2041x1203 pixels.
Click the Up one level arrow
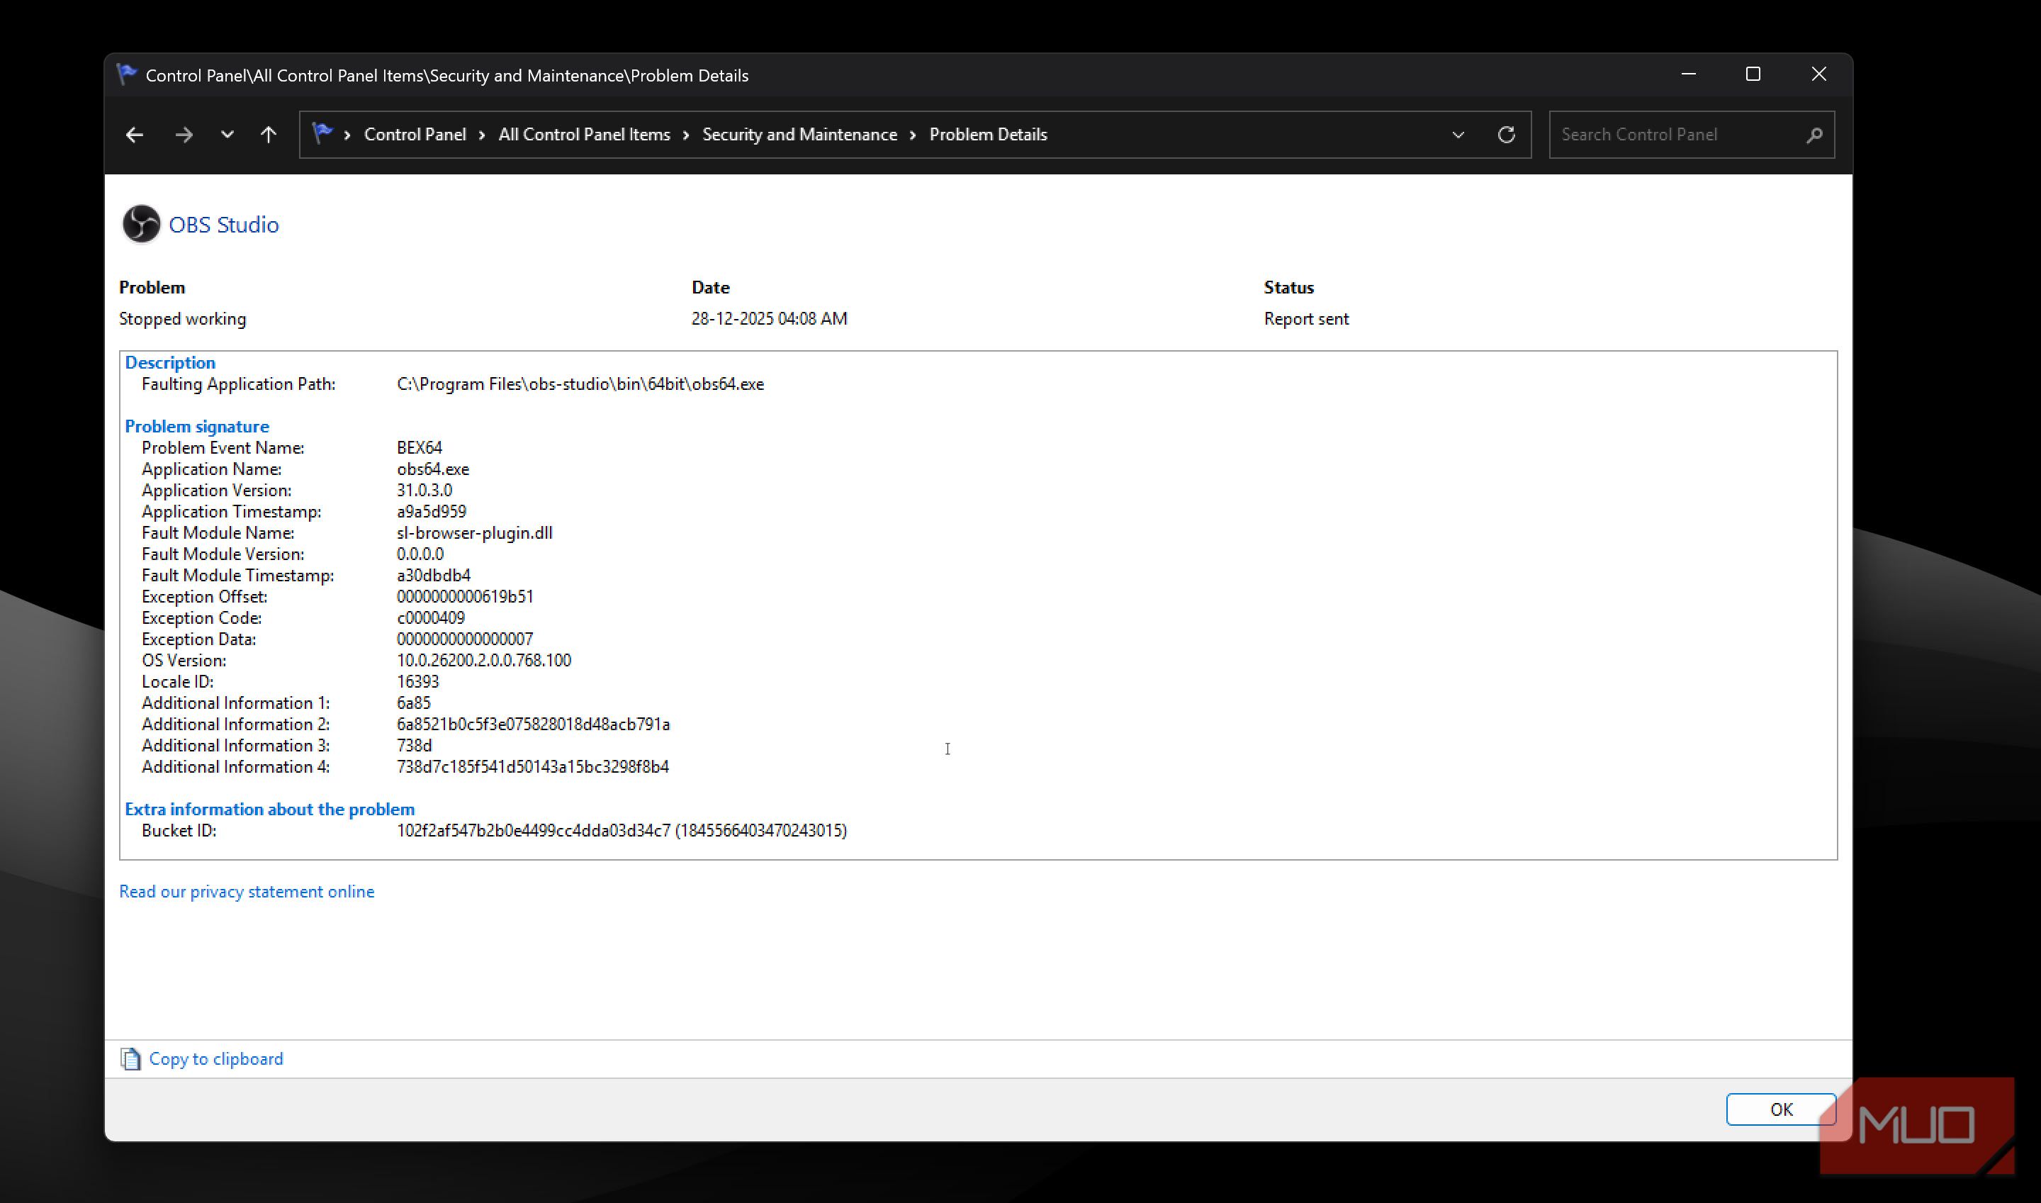[x=268, y=135]
